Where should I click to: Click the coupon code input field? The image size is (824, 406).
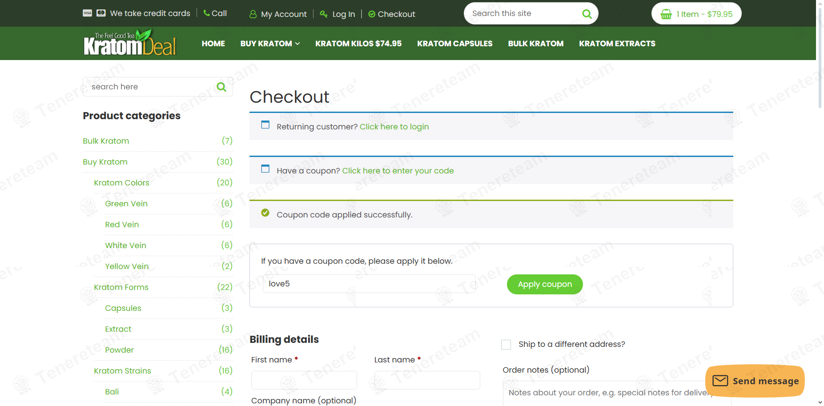pyautogui.click(x=369, y=284)
